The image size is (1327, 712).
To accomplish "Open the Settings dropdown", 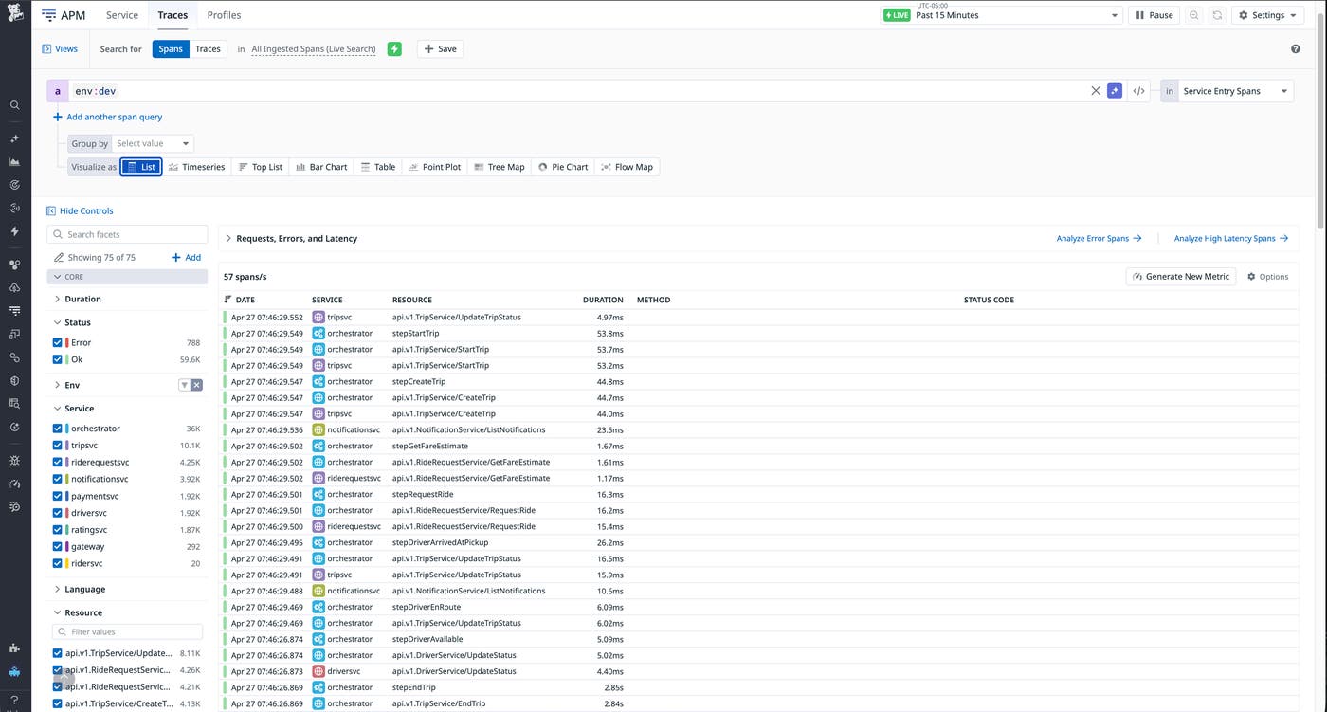I will 1267,15.
